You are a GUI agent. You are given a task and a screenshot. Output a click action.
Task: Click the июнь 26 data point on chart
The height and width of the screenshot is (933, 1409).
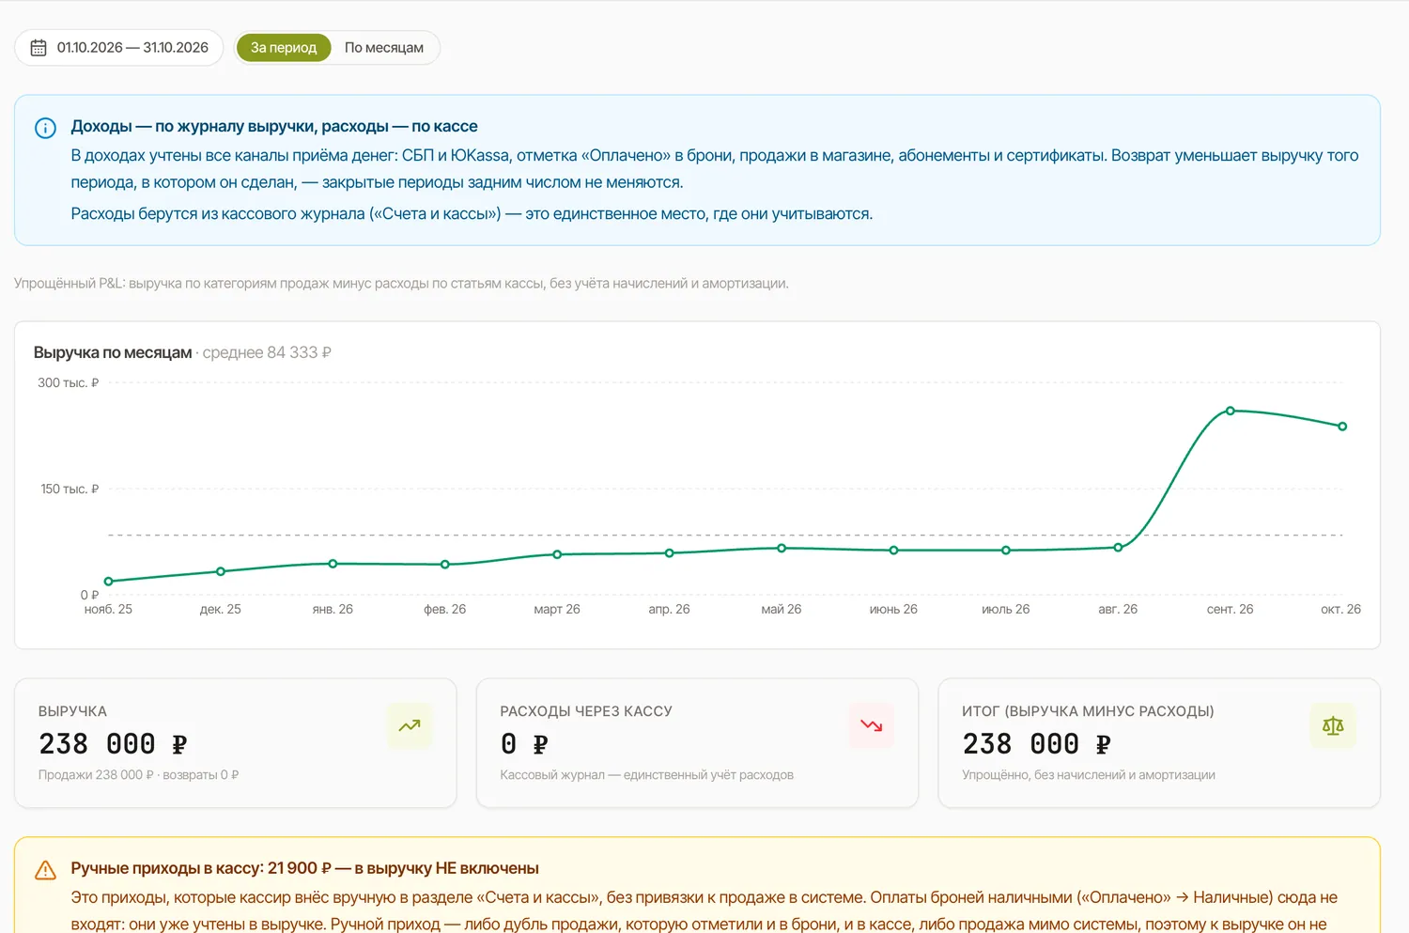pos(893,551)
